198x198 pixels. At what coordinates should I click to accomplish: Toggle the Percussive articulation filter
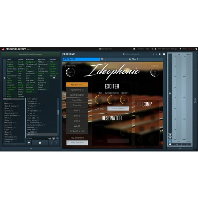30,90
